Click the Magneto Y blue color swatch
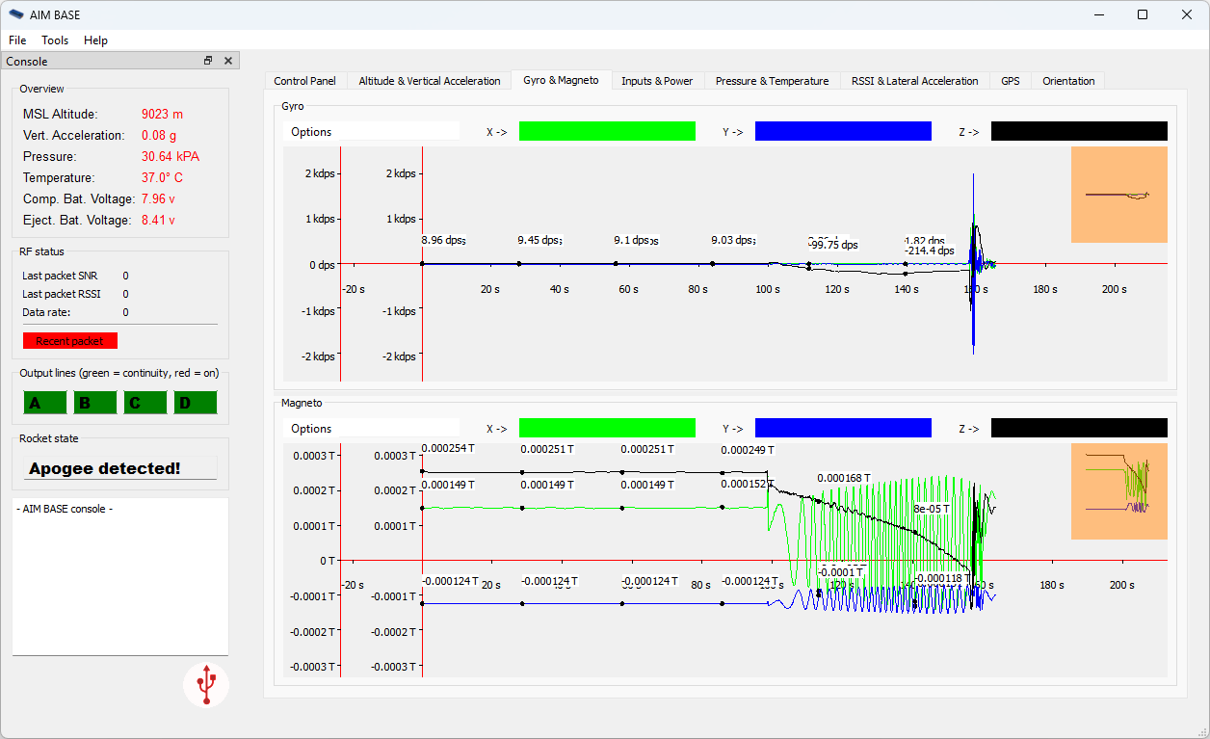Image resolution: width=1210 pixels, height=739 pixels. pyautogui.click(x=843, y=428)
